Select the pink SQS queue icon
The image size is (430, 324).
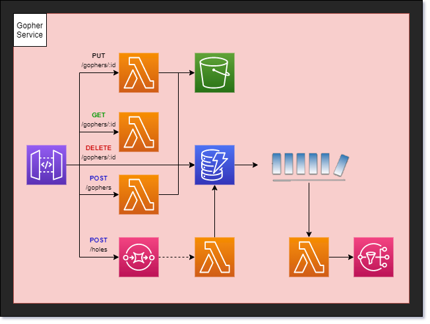tap(138, 257)
